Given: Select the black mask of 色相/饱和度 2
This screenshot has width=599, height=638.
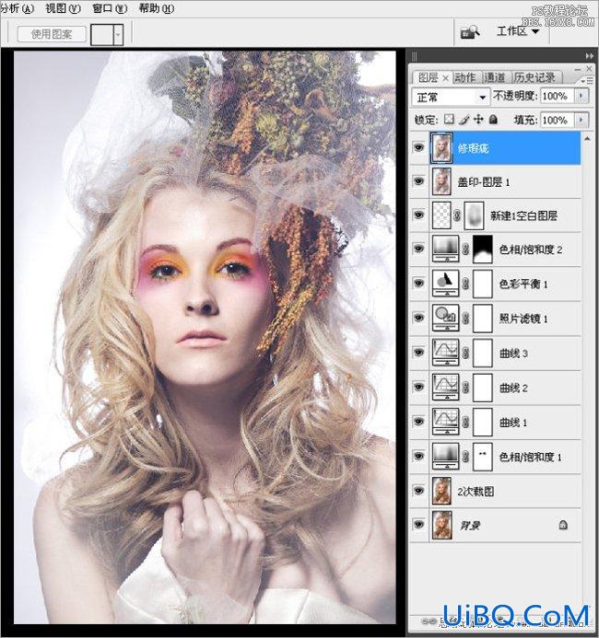Looking at the screenshot, I should (x=483, y=249).
